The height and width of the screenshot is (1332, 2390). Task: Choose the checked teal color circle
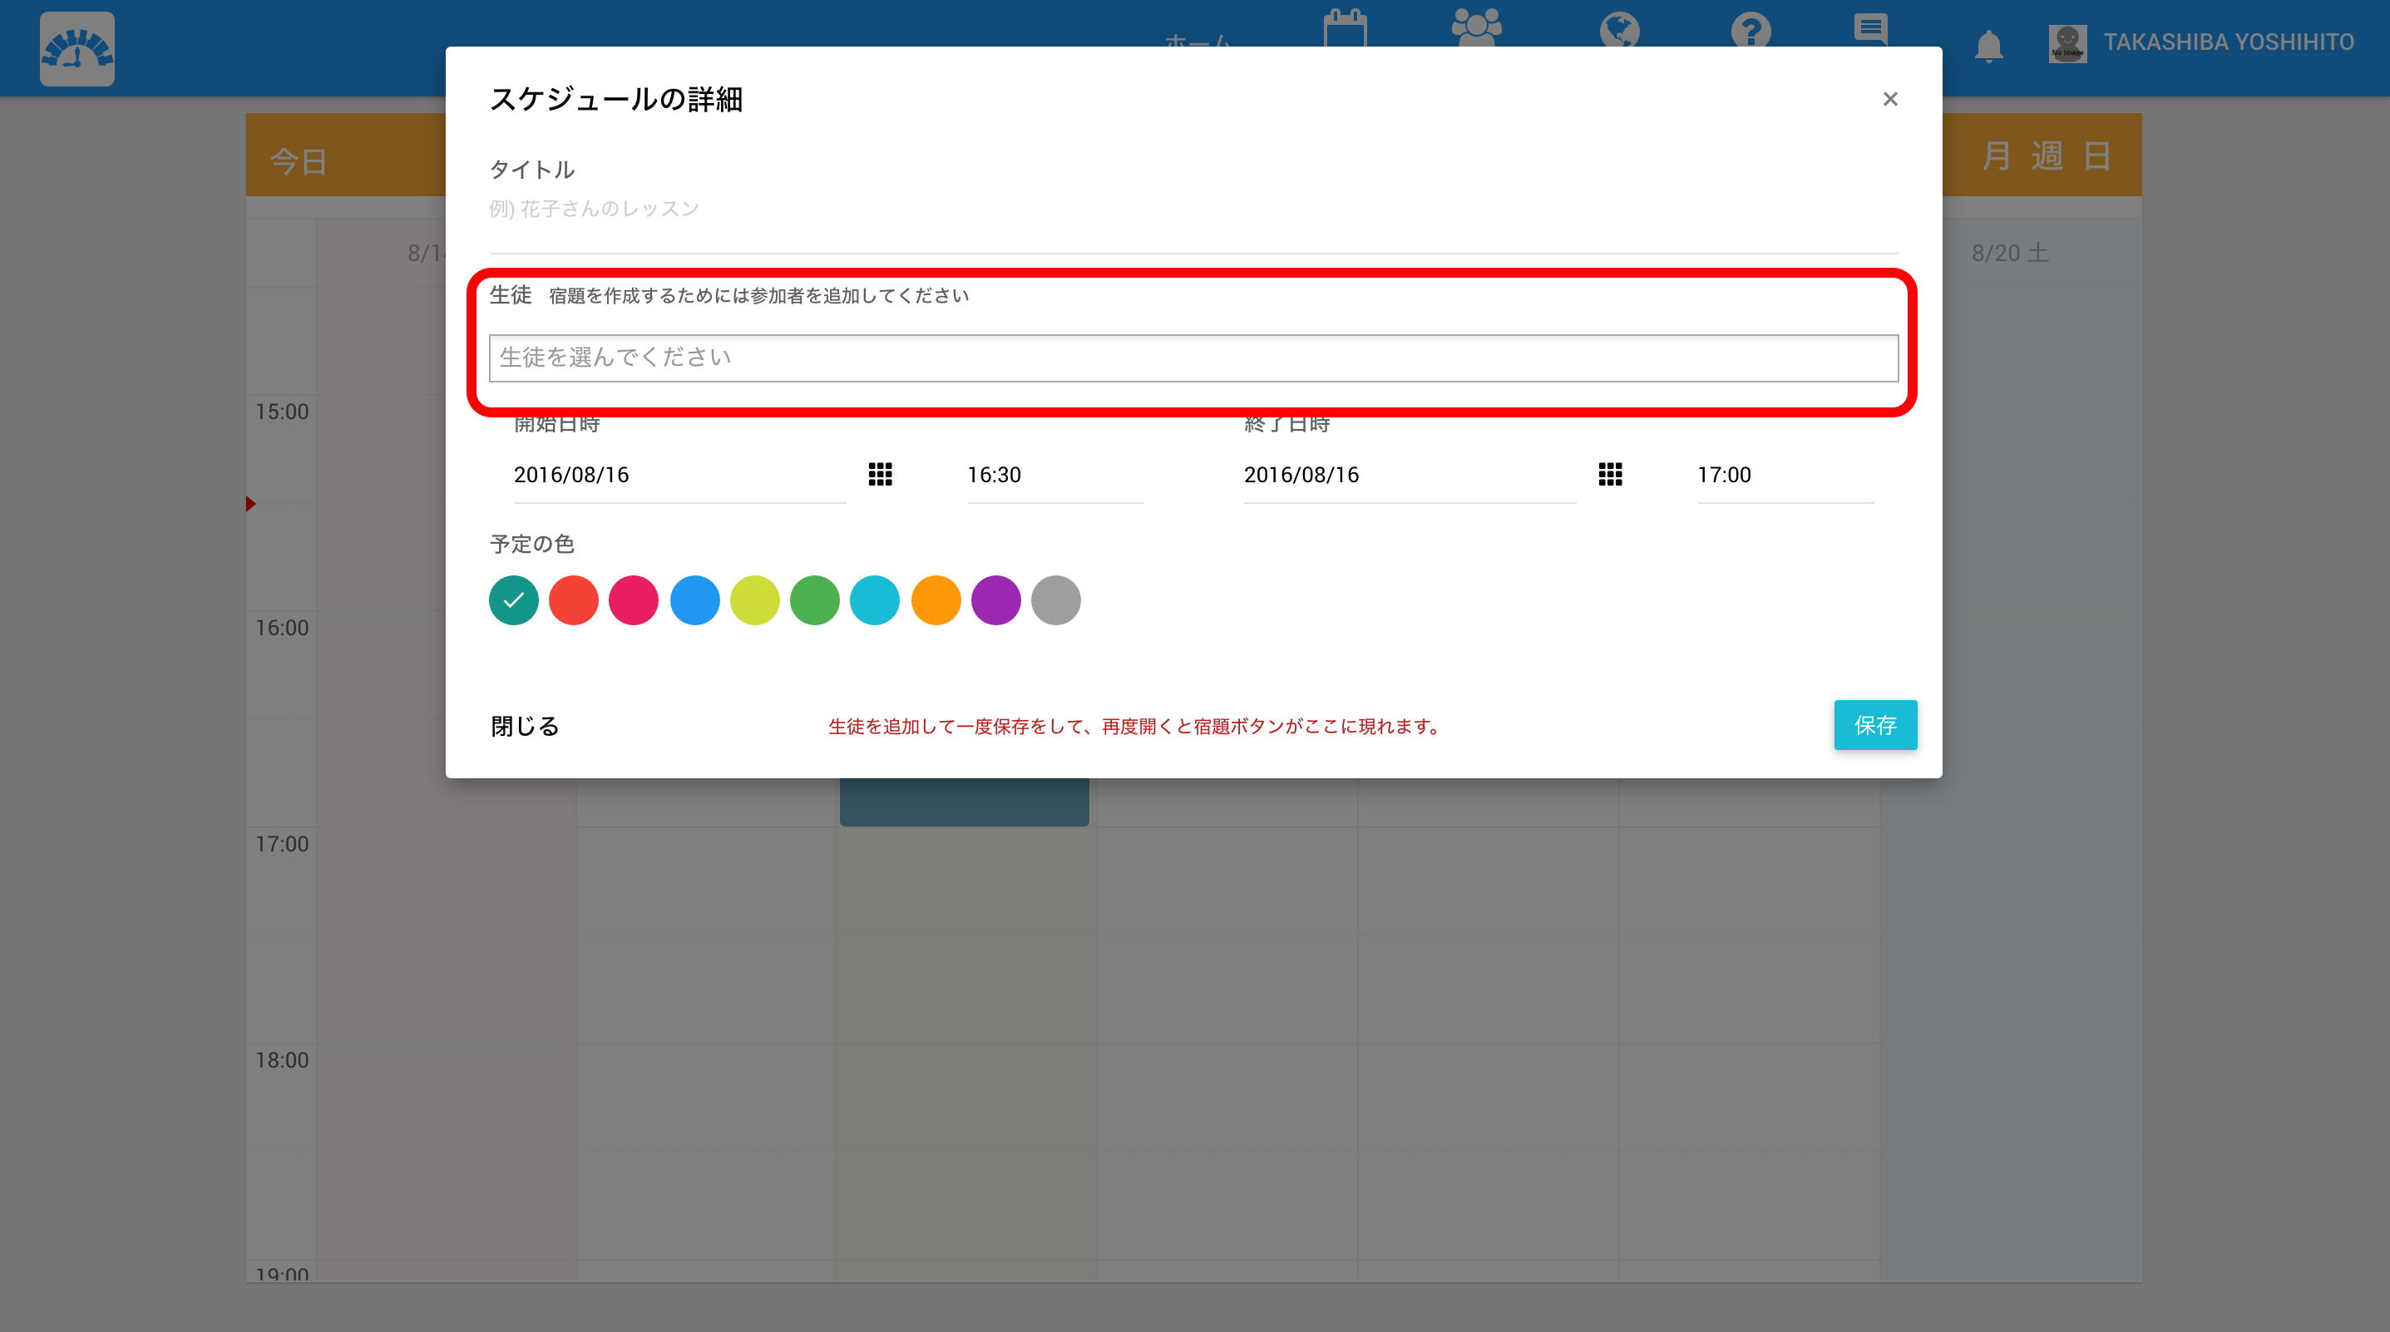pyautogui.click(x=513, y=600)
